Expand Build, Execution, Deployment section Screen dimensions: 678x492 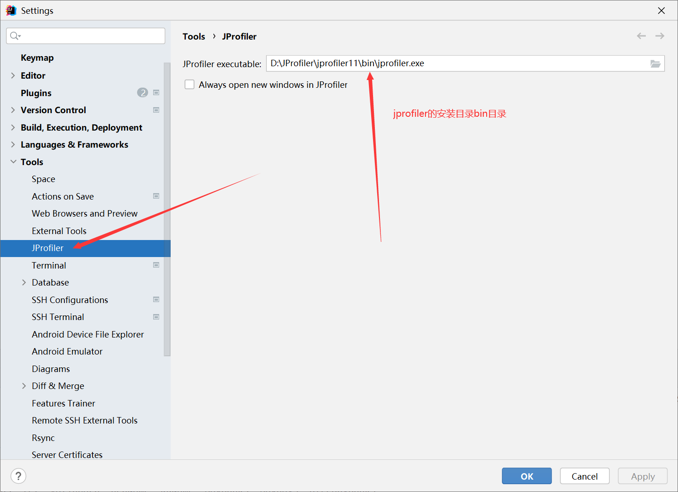[13, 127]
